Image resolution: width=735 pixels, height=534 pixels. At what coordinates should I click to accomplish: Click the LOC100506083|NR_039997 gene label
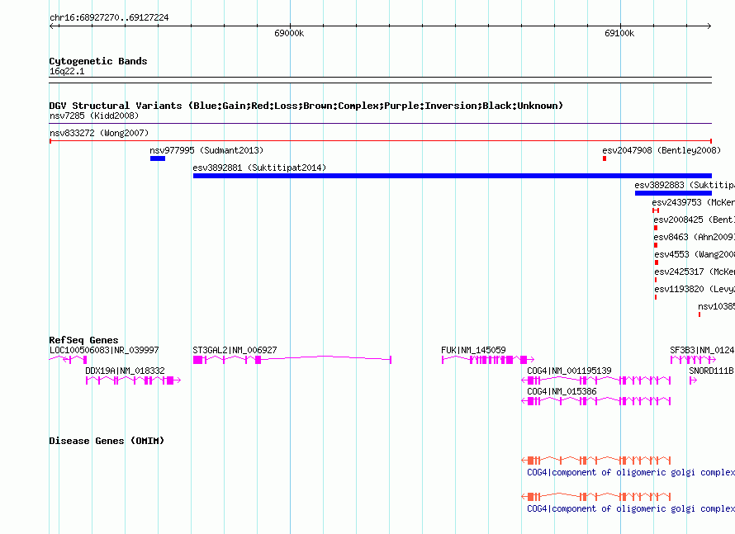coord(104,350)
